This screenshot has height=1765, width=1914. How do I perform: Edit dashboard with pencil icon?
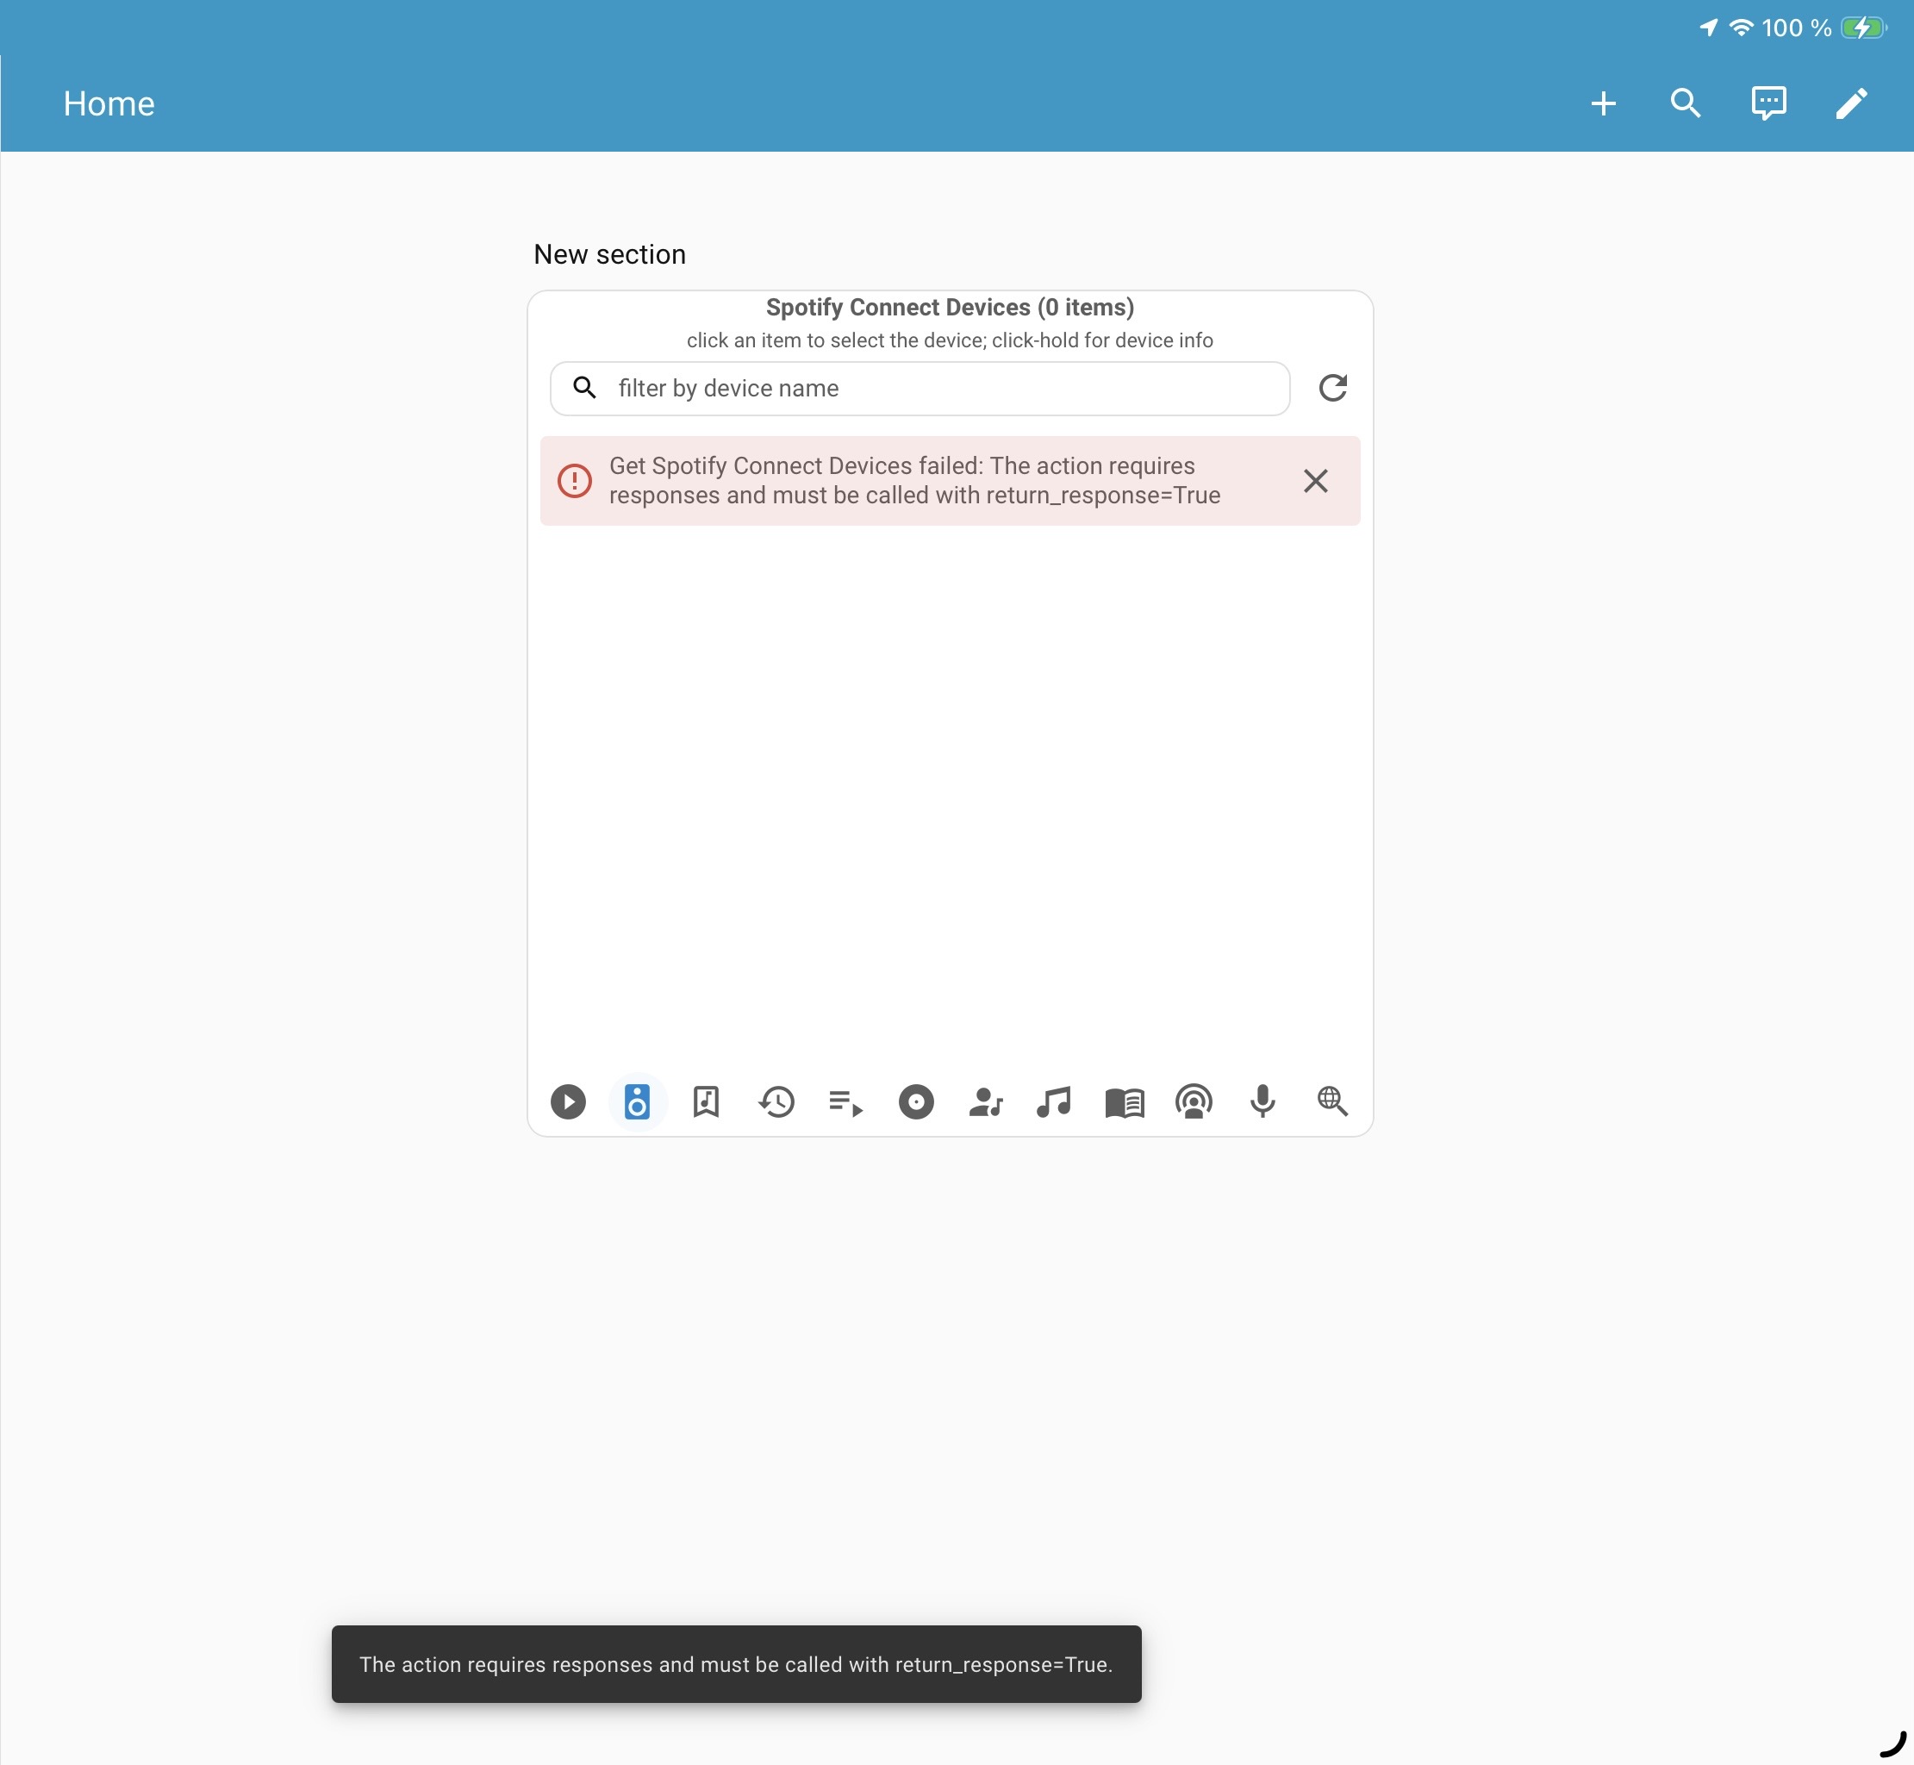click(1851, 103)
